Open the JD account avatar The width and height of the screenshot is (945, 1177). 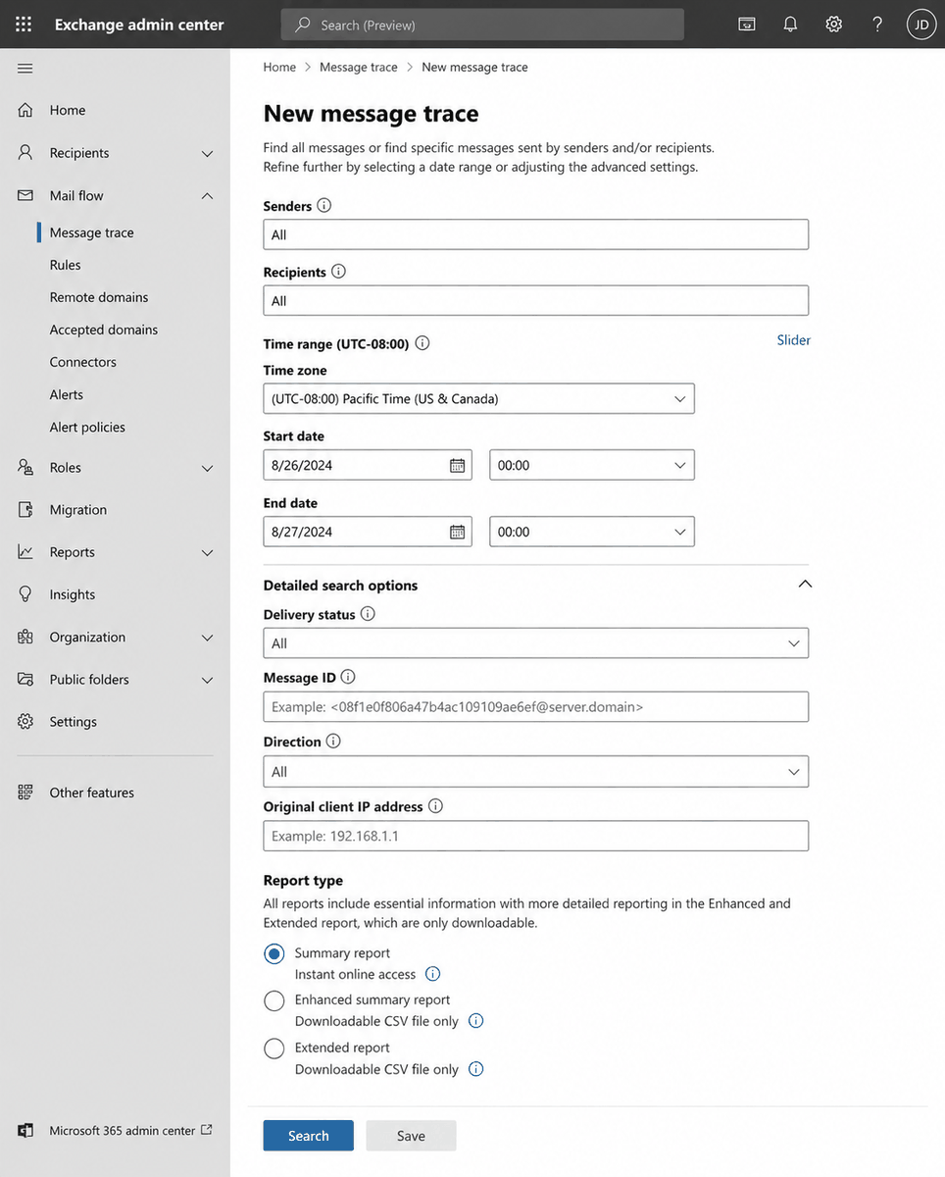tap(921, 25)
